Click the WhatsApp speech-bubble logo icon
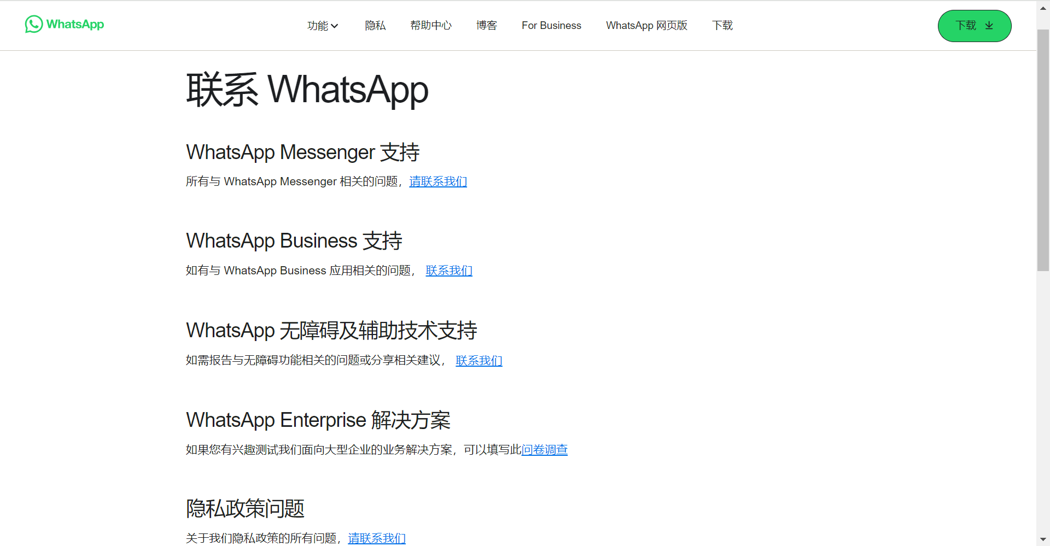 34,24
